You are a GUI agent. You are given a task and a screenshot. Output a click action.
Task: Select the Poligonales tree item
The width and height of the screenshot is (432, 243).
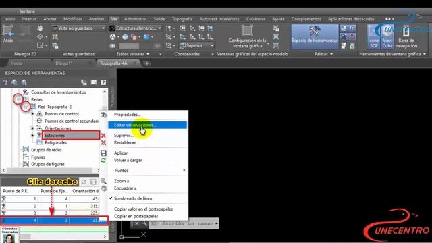click(55, 142)
